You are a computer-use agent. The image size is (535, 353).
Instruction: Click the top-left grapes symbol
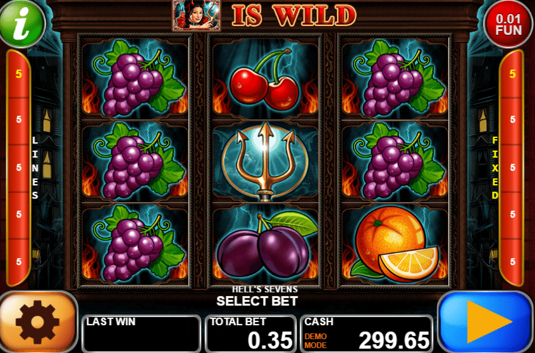[135, 79]
